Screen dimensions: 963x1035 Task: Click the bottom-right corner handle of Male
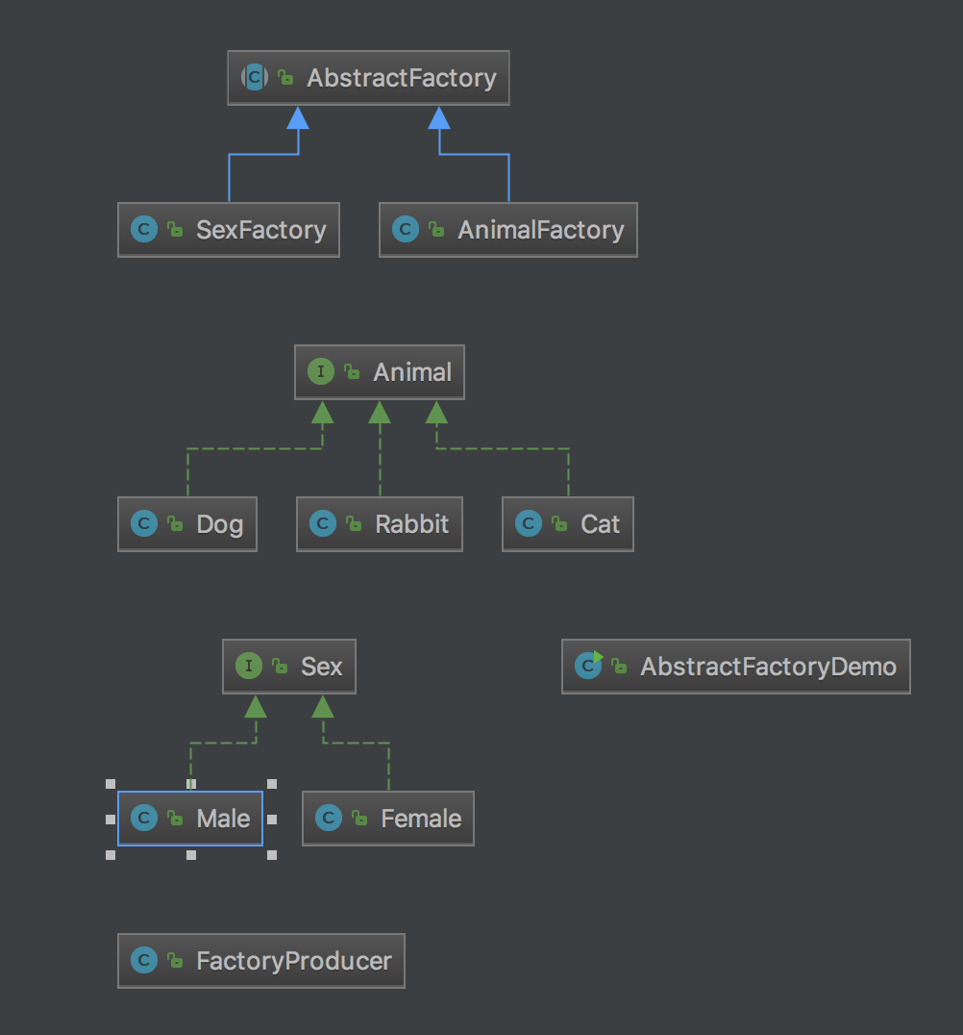point(272,855)
